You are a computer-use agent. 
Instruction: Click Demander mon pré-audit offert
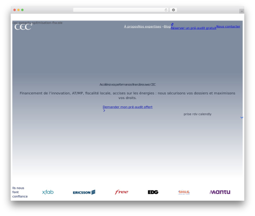pos(127,107)
